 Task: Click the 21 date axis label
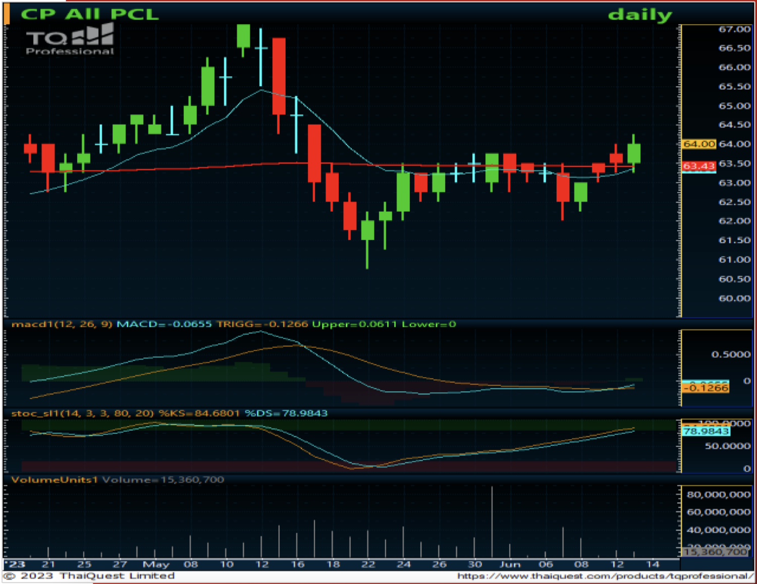tap(48, 564)
